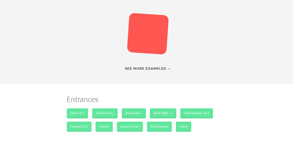Activate the Expand Up button
This screenshot has height=146, width=293.
[79, 127]
